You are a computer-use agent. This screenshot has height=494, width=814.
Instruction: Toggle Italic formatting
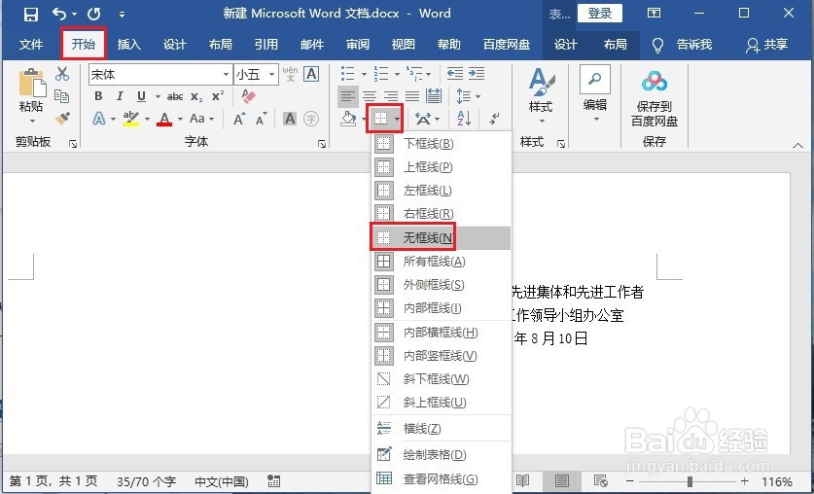coord(120,96)
